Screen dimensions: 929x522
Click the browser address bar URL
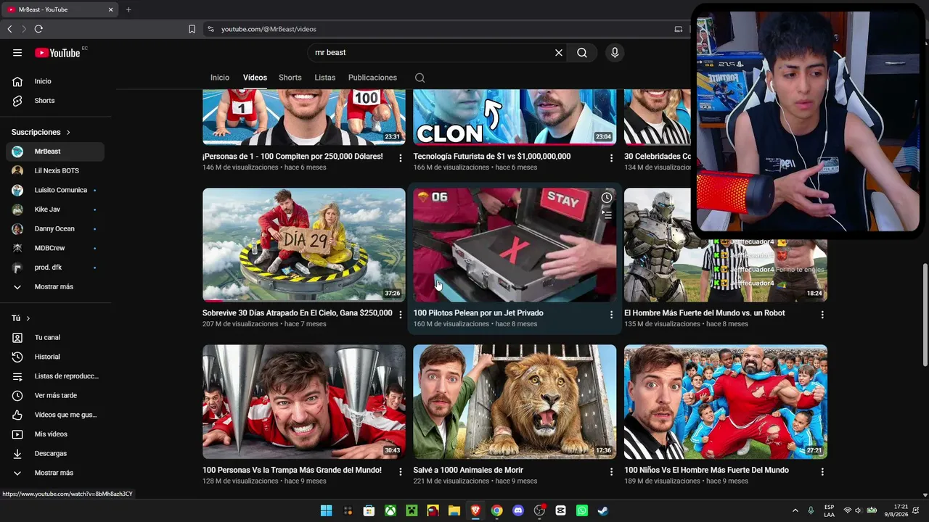[269, 29]
